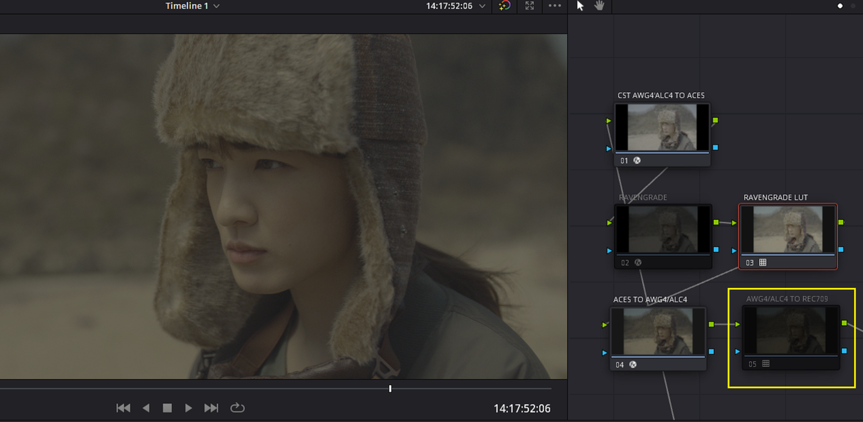Play the clip in reverse
Image resolution: width=863 pixels, height=422 pixels.
[146, 408]
